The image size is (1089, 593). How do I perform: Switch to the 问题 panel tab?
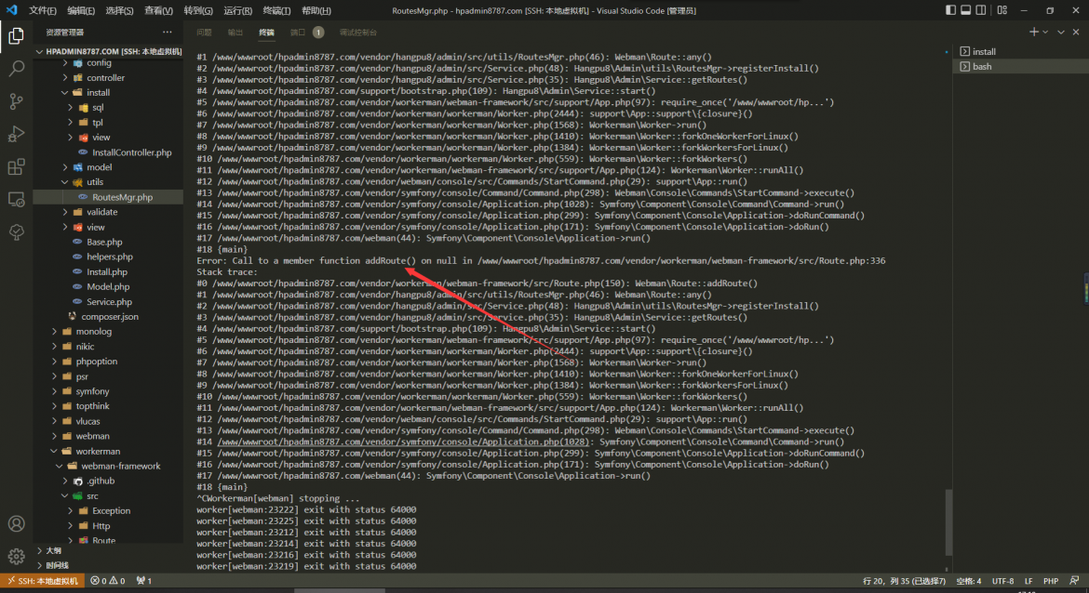click(x=204, y=32)
